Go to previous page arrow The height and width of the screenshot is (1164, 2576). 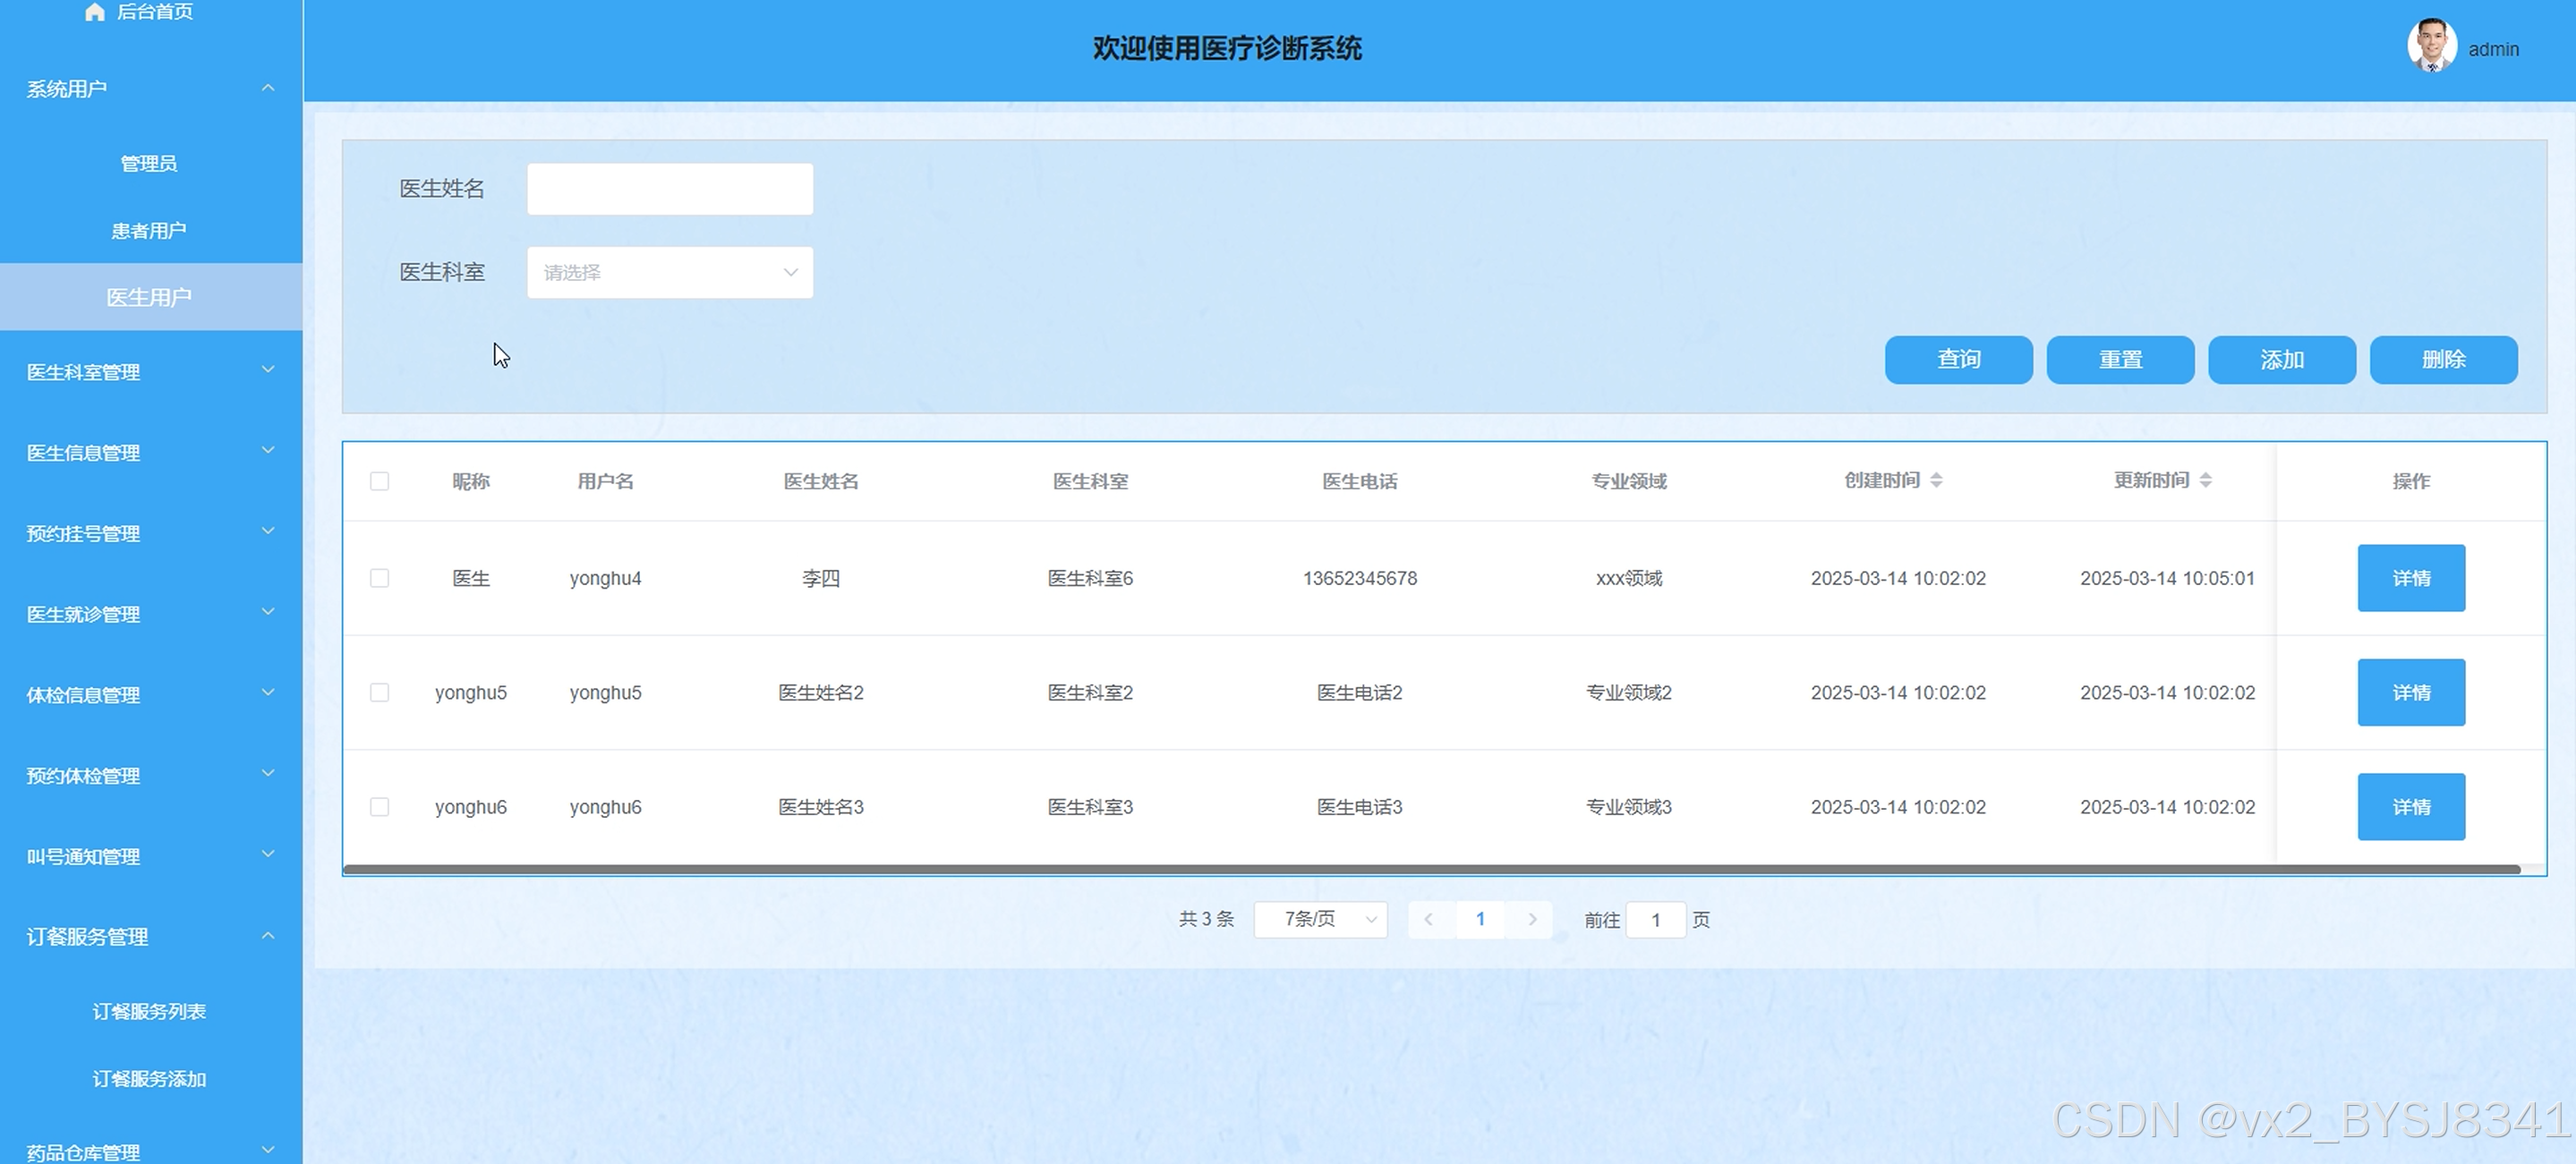(x=1428, y=919)
